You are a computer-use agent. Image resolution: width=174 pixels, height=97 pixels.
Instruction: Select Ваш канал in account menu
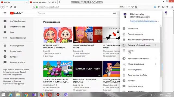(x=140, y=29)
